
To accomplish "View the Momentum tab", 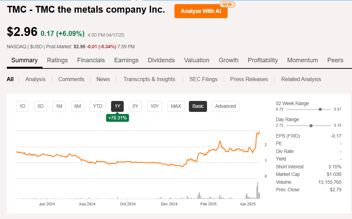I will (302, 60).
